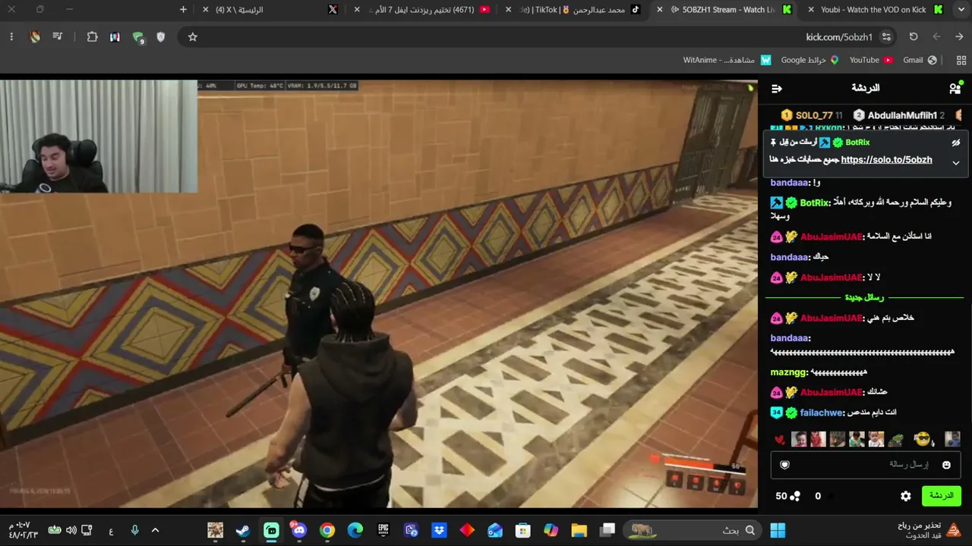This screenshot has height=546, width=972.
Task: Open Task View from taskbar
Action: coord(607,530)
